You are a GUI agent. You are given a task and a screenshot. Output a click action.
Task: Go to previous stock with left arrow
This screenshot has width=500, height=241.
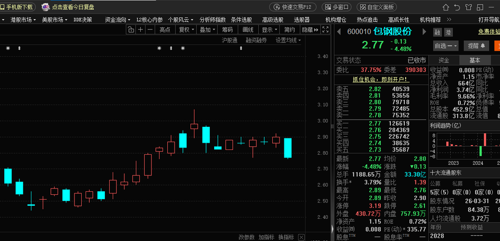coord(339,32)
